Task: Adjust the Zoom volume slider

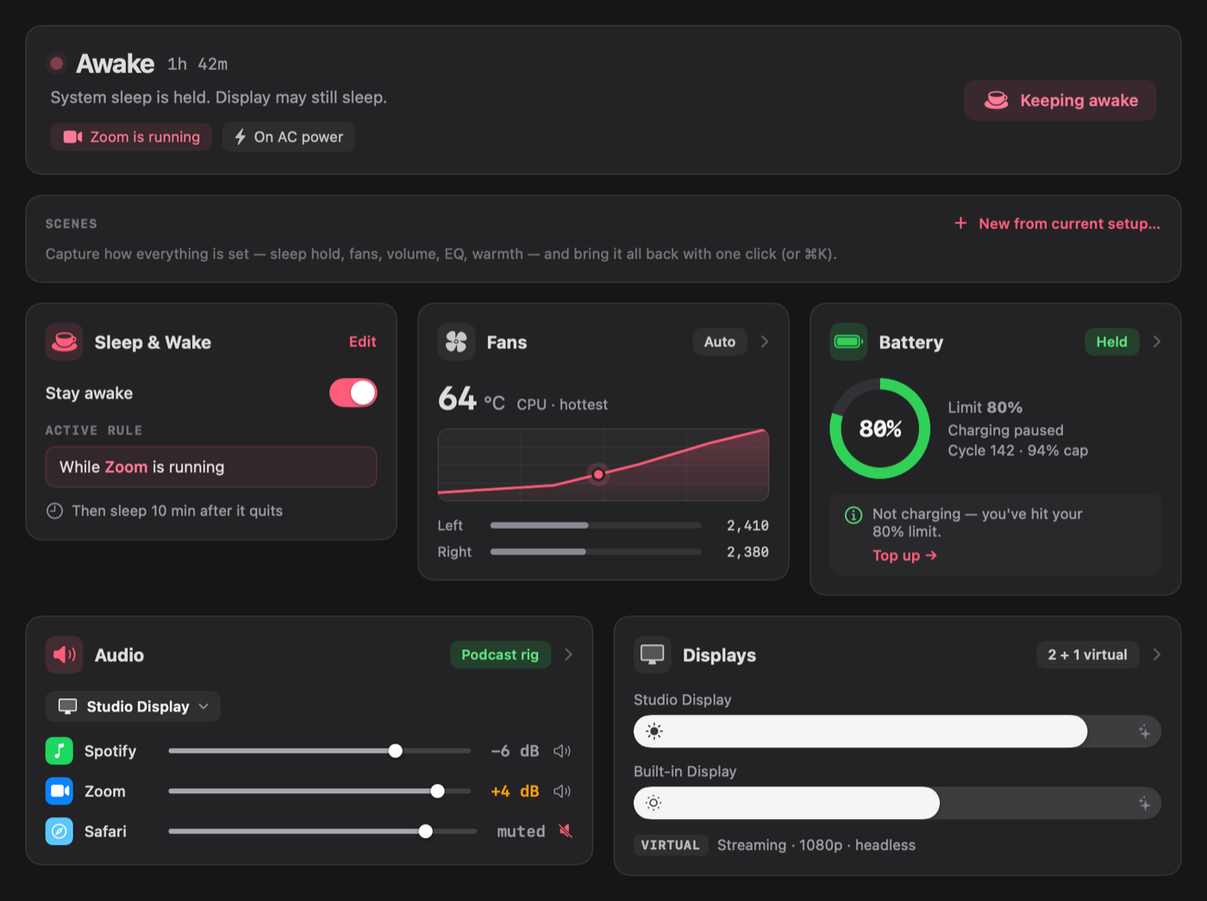Action: coord(320,791)
